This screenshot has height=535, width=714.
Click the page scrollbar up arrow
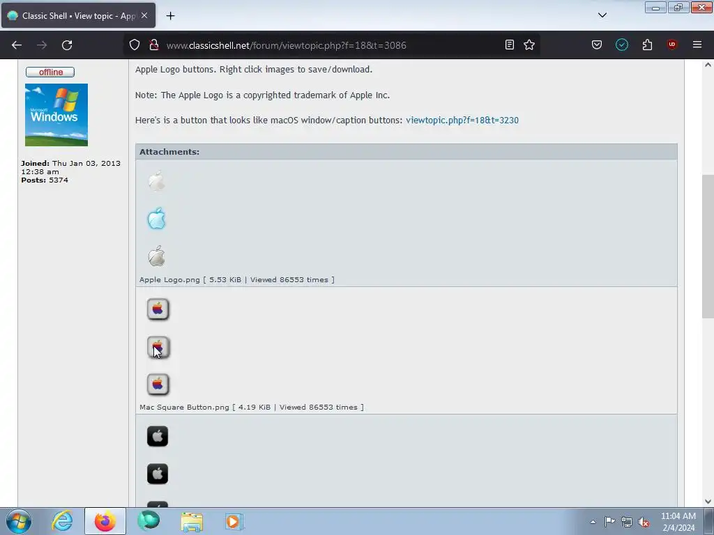[708, 65]
